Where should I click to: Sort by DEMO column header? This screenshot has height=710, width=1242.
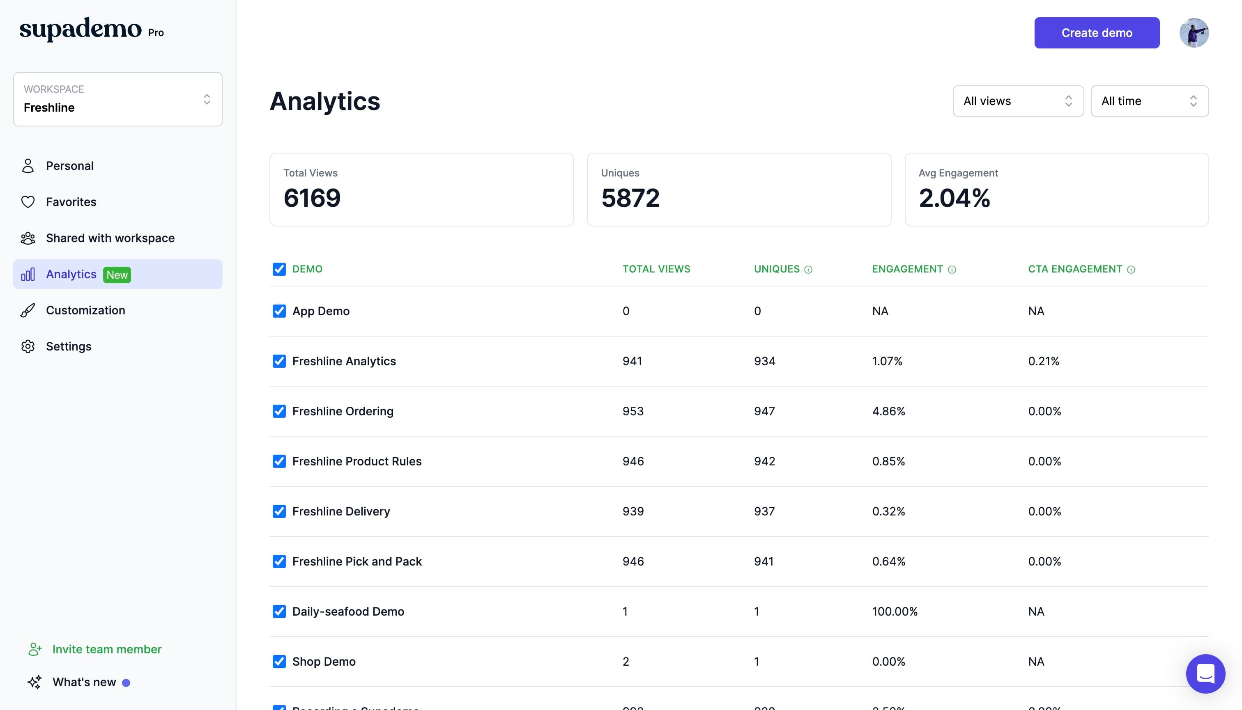(308, 269)
